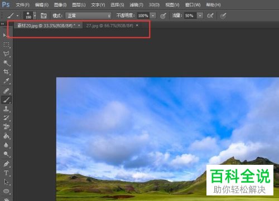279x201 pixels.
Task: Select the Eraser tool
Action: pyautogui.click(x=6, y=126)
